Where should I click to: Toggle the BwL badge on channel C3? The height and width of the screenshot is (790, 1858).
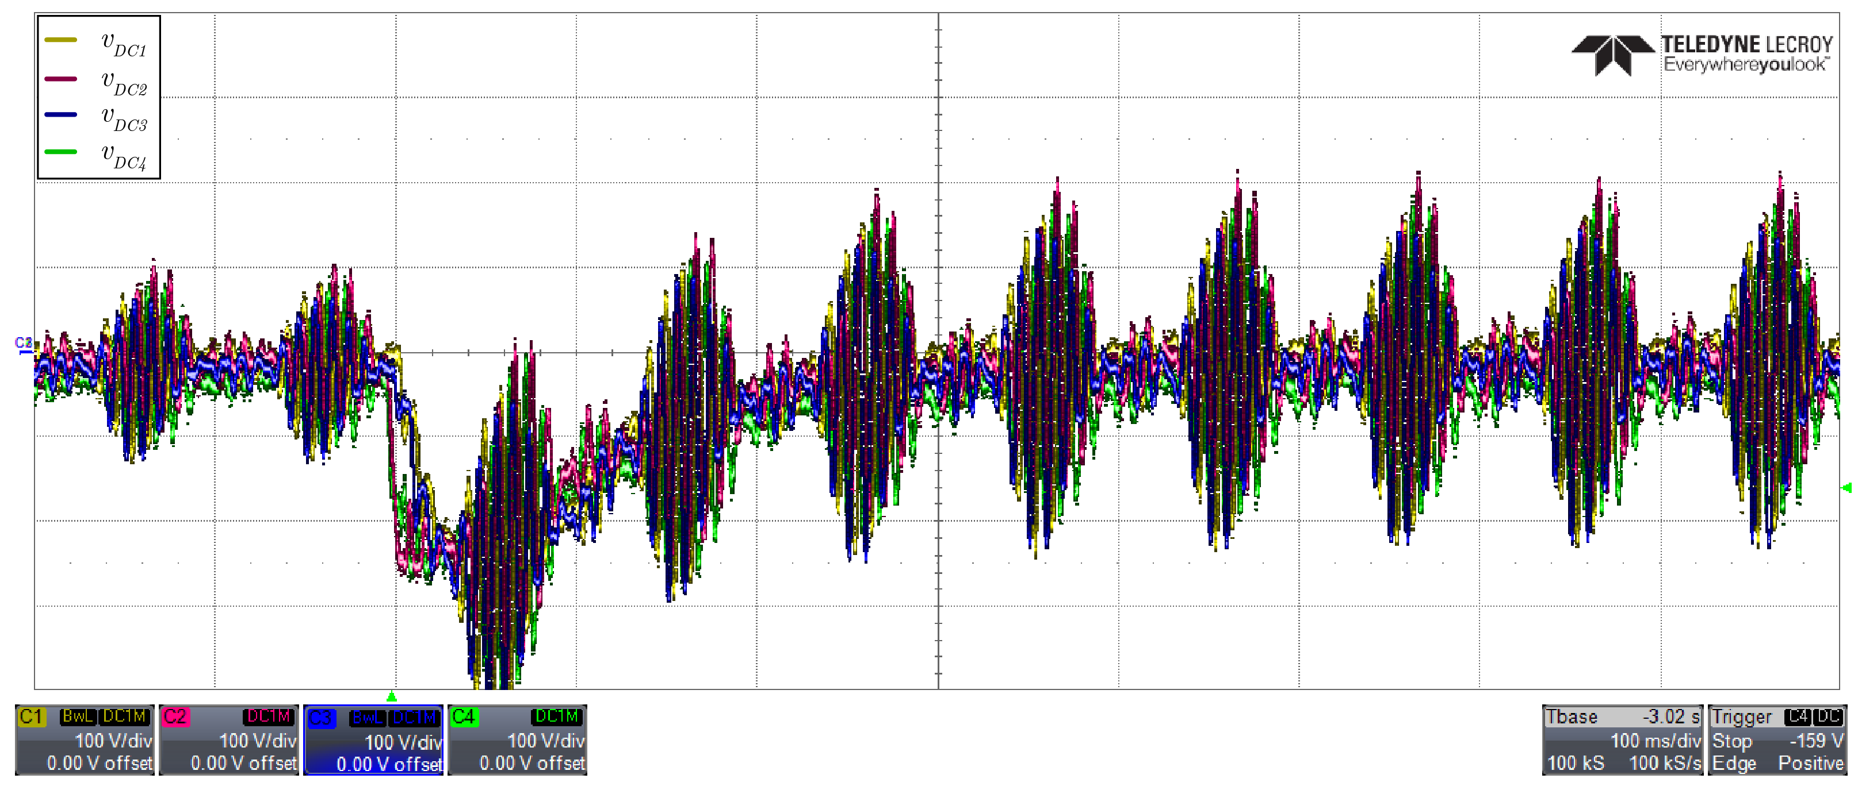coord(369,718)
